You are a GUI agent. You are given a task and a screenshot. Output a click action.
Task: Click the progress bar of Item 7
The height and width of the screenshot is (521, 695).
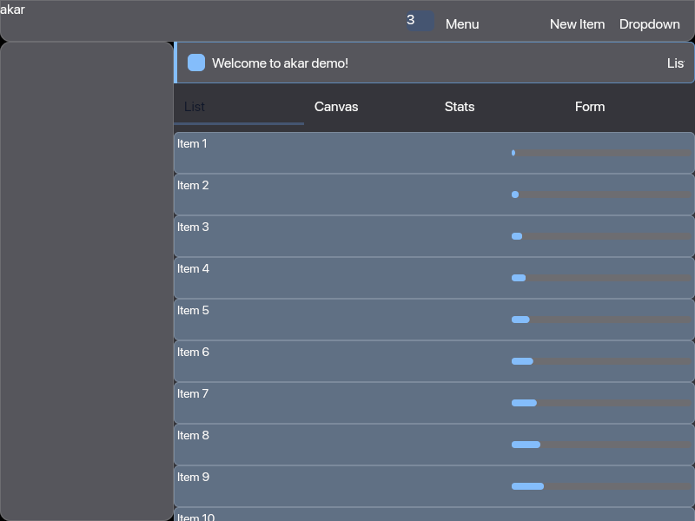601,403
